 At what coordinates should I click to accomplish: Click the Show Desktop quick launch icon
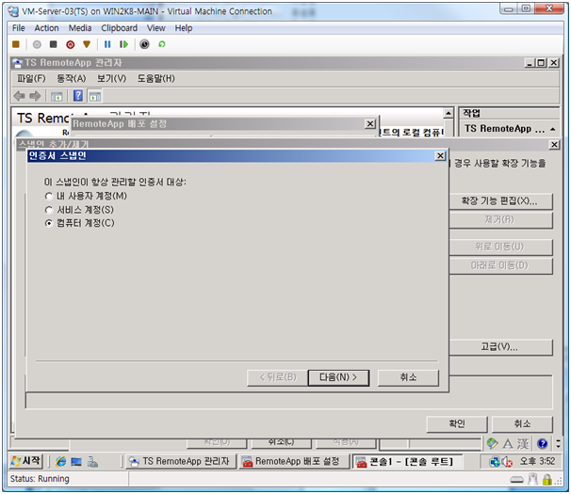coord(76,462)
